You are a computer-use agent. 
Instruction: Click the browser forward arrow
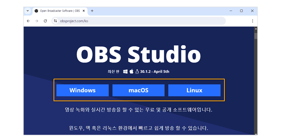click(37, 21)
